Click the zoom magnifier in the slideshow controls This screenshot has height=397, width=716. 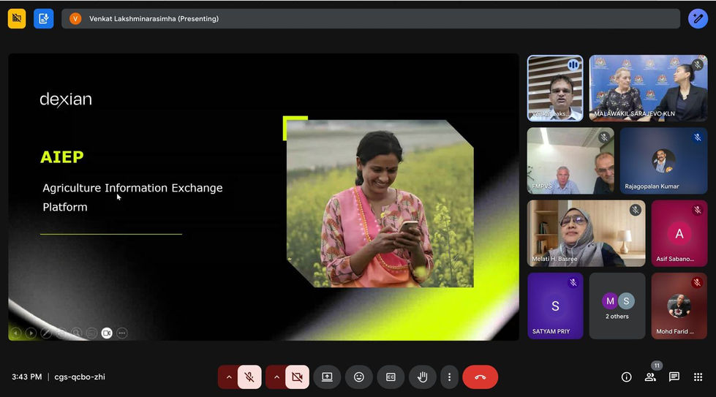coord(76,333)
